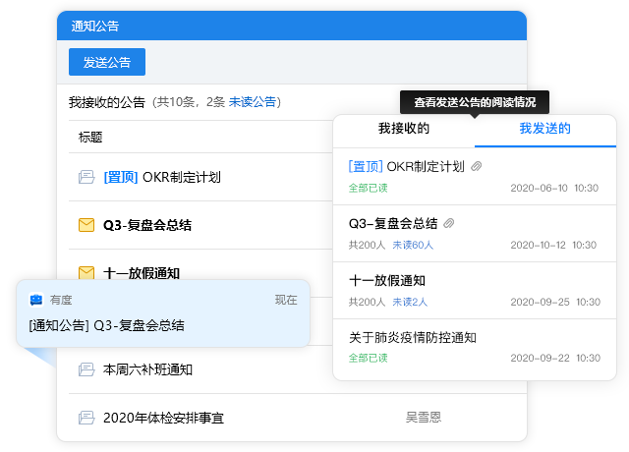Click read-mail icon beside OKR制定计划

[86, 178]
